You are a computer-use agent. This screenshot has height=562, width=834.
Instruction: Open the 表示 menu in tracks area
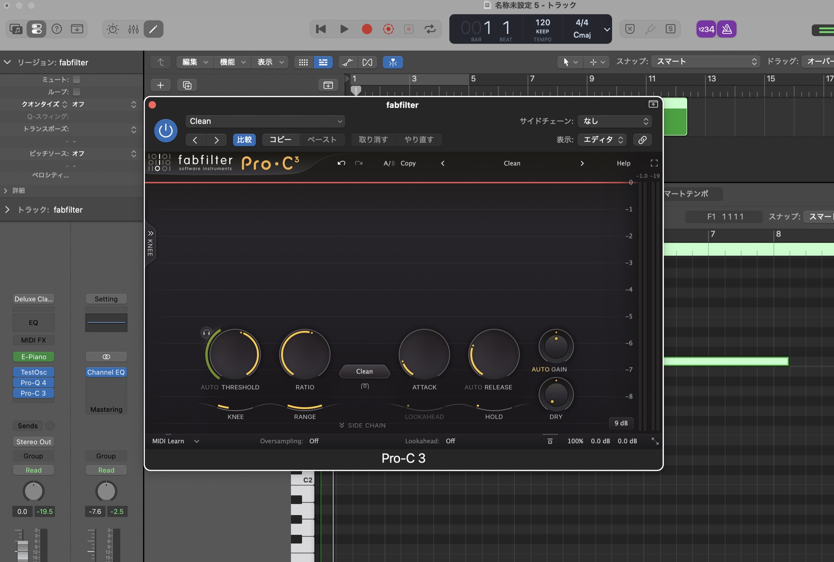[x=270, y=62]
